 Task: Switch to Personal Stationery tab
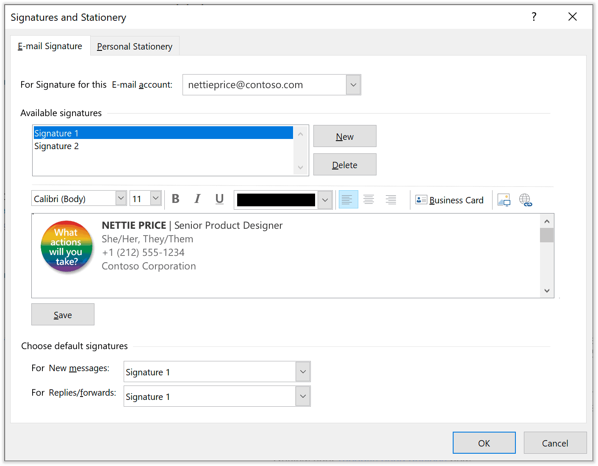[x=135, y=46]
